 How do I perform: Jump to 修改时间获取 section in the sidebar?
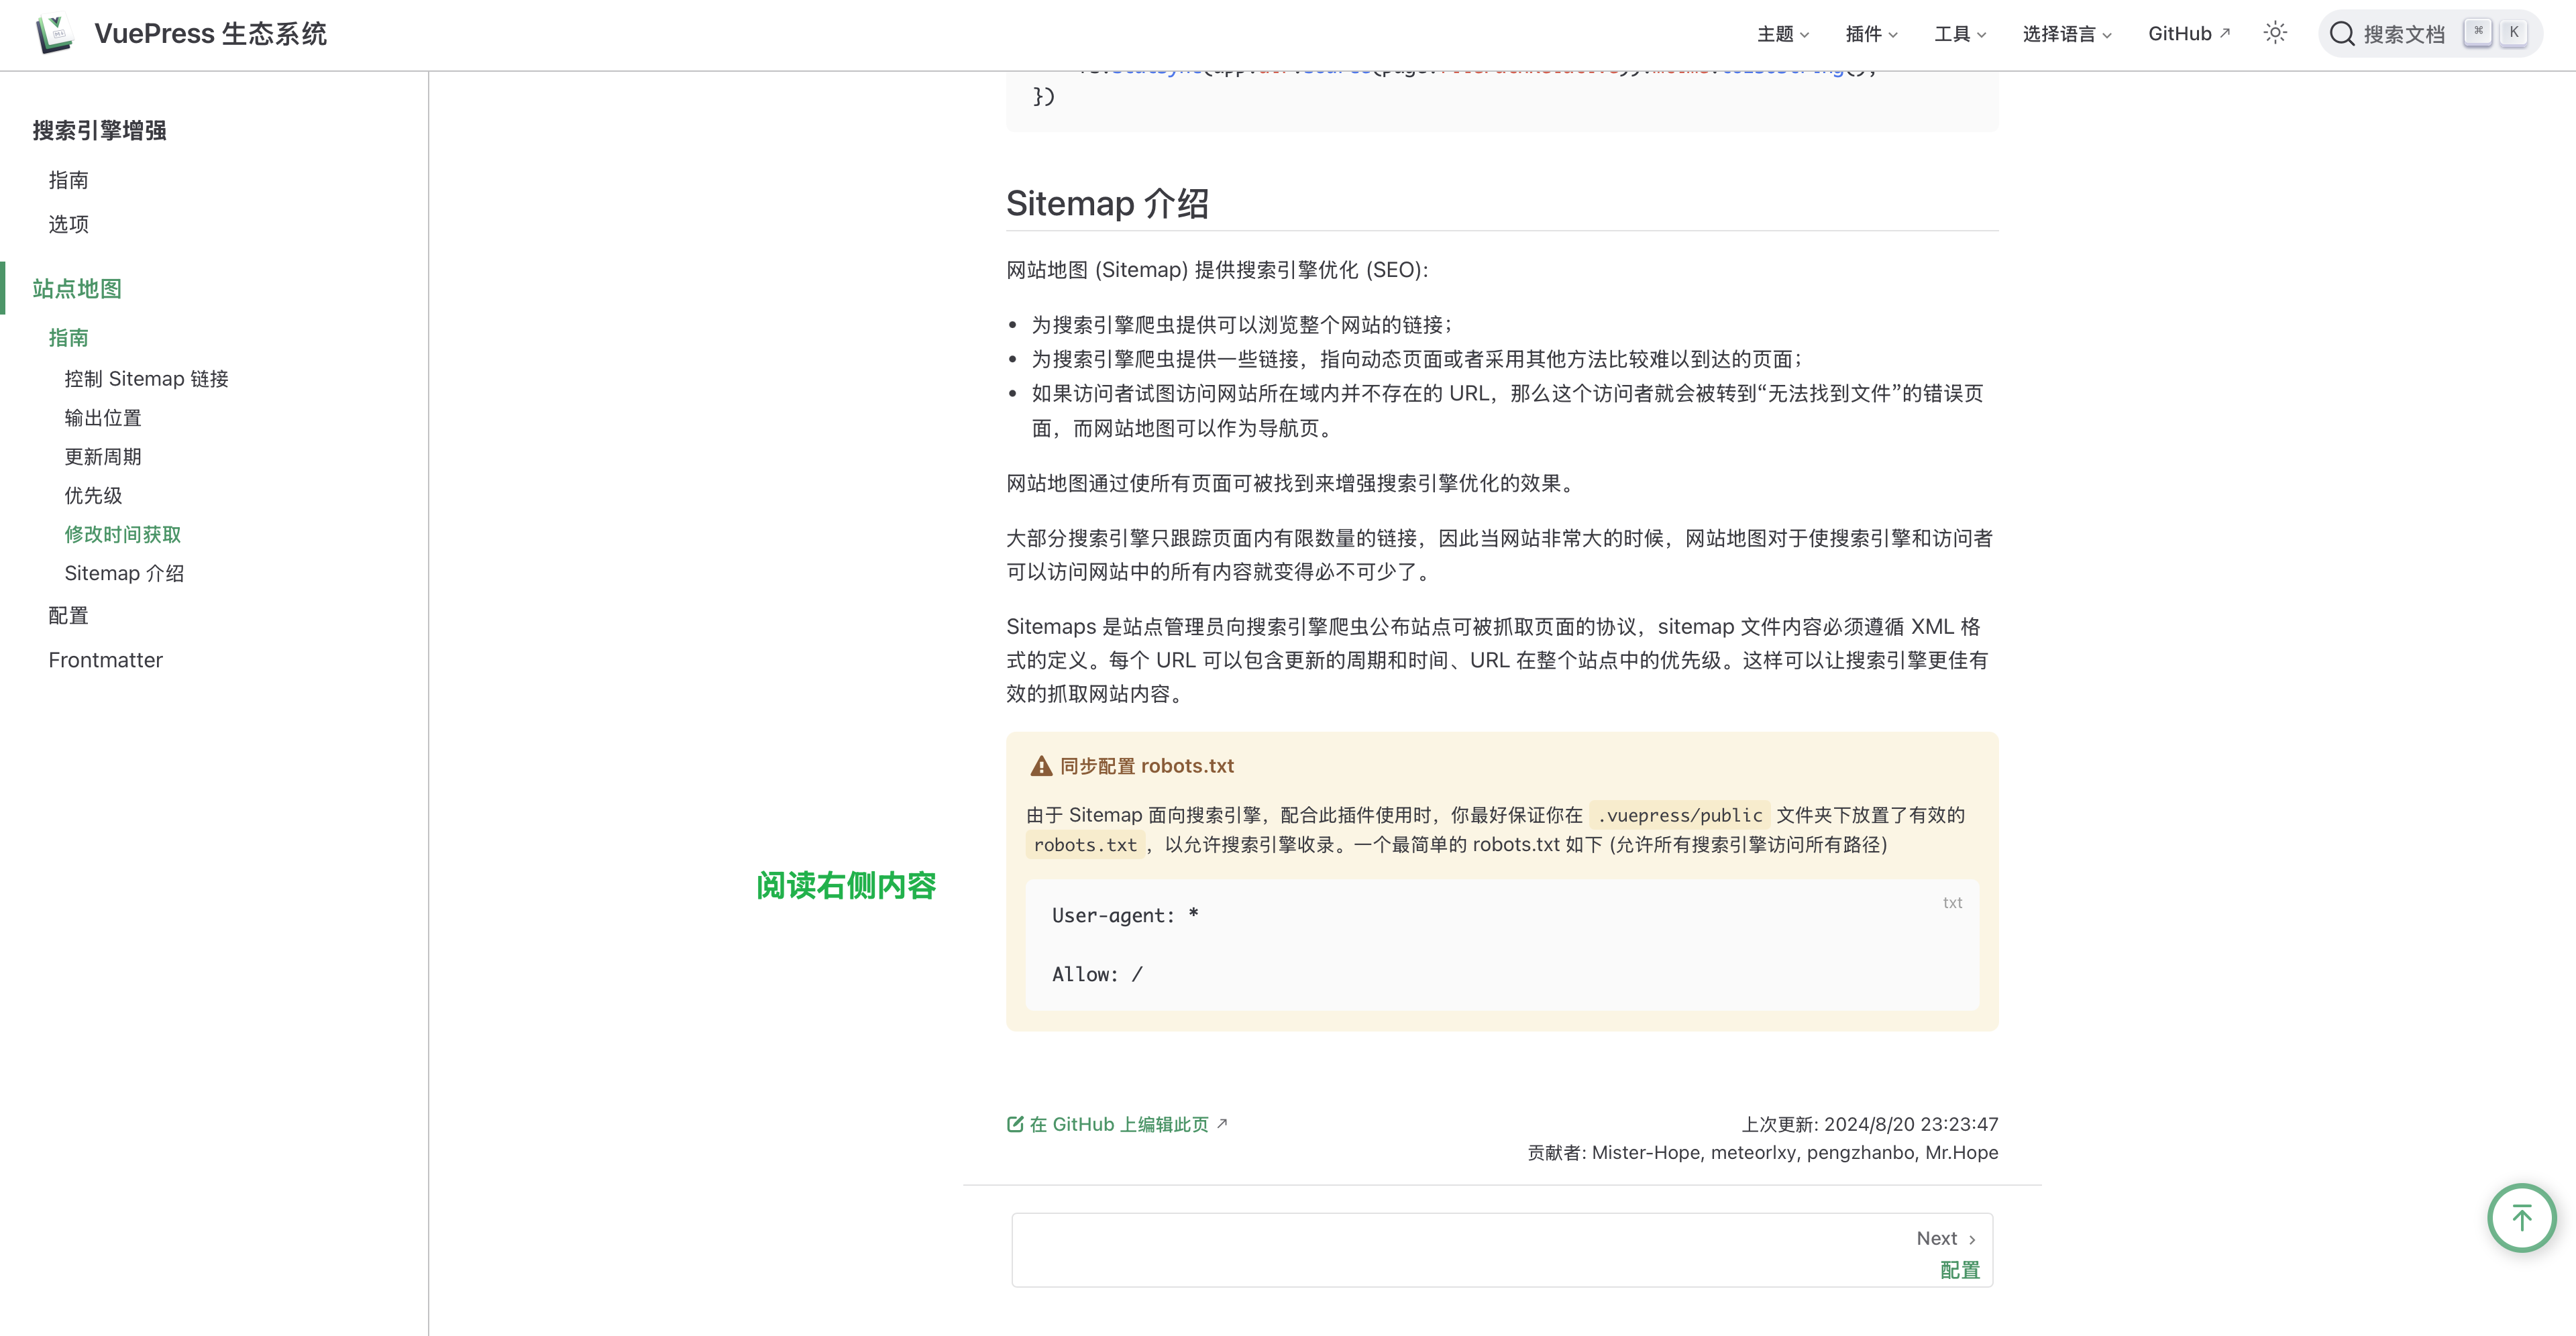[123, 534]
